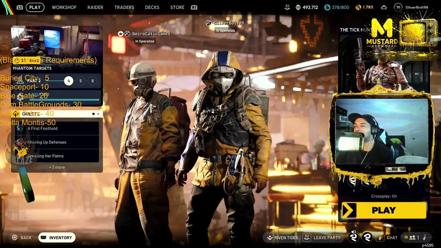
Task: Click the crown party leader icon
Action: pyautogui.click(x=121, y=34)
